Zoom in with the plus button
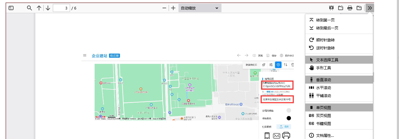399x139 pixels. 173,8
